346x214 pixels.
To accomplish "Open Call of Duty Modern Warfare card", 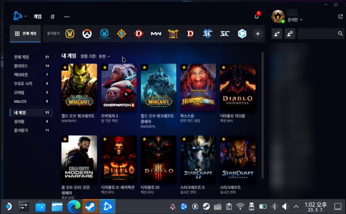I will tap(79, 159).
